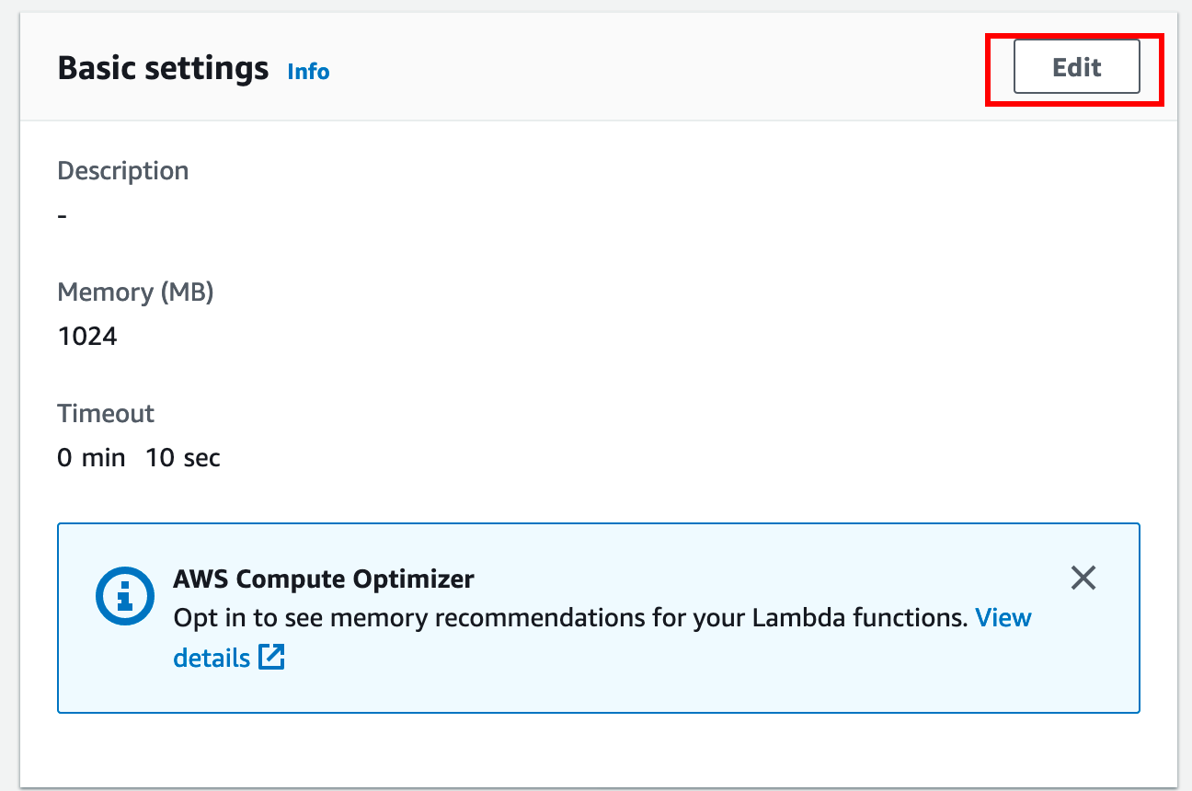The image size is (1192, 791).
Task: Click the Edit button
Action: point(1076,67)
